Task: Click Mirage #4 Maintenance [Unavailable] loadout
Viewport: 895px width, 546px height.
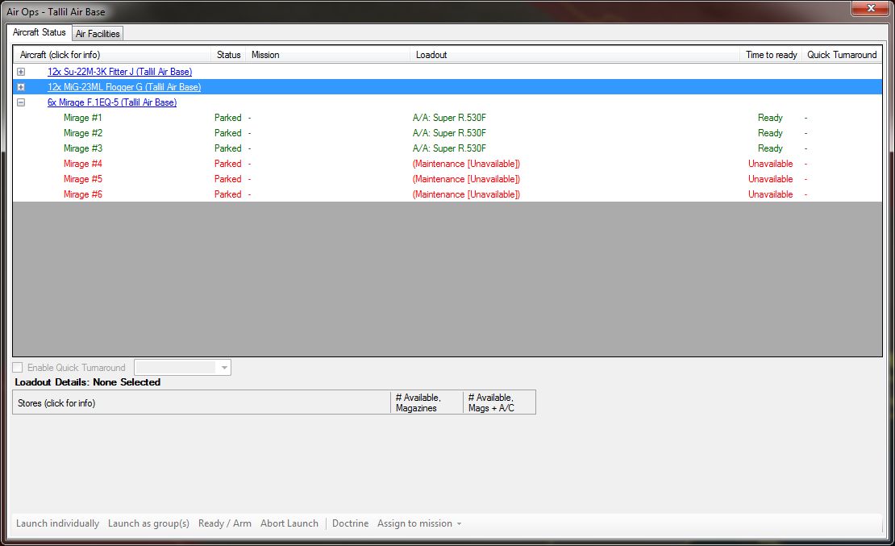Action: [466, 165]
